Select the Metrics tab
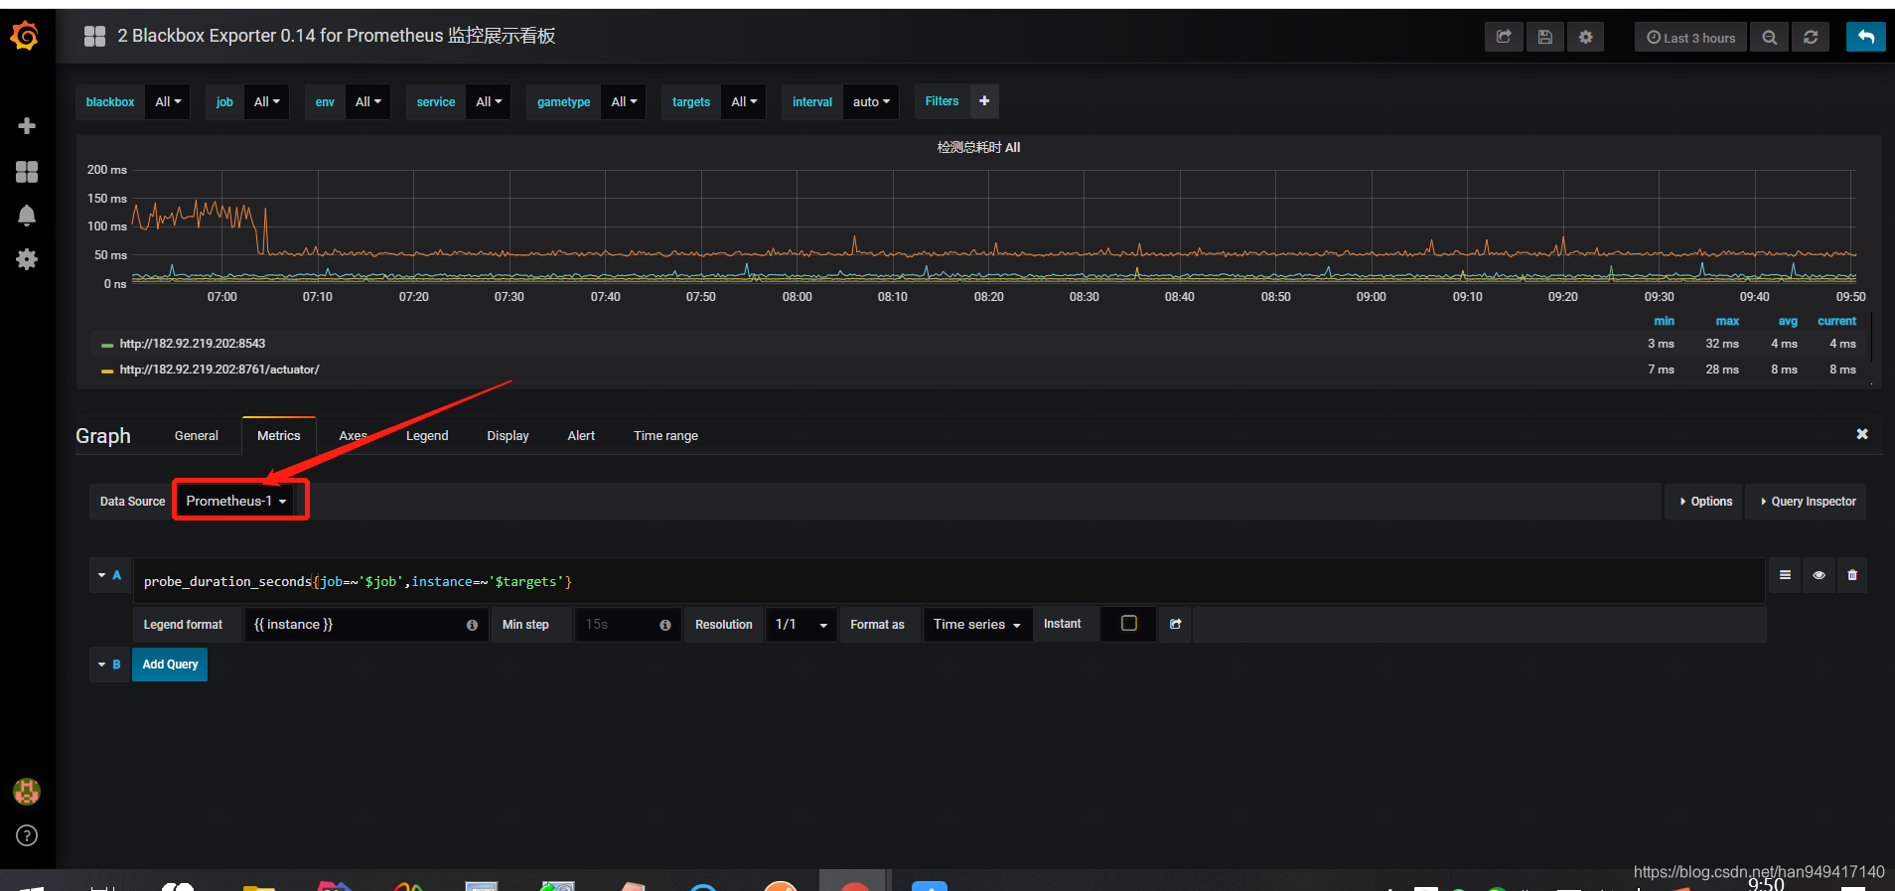1895x891 pixels. [x=279, y=436]
